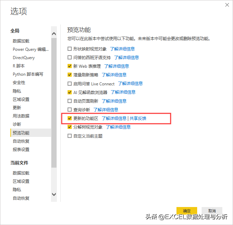Viewport: 233px width, 225px height.
Task: Enable 查询诊断 checkbox
Action: (70, 110)
